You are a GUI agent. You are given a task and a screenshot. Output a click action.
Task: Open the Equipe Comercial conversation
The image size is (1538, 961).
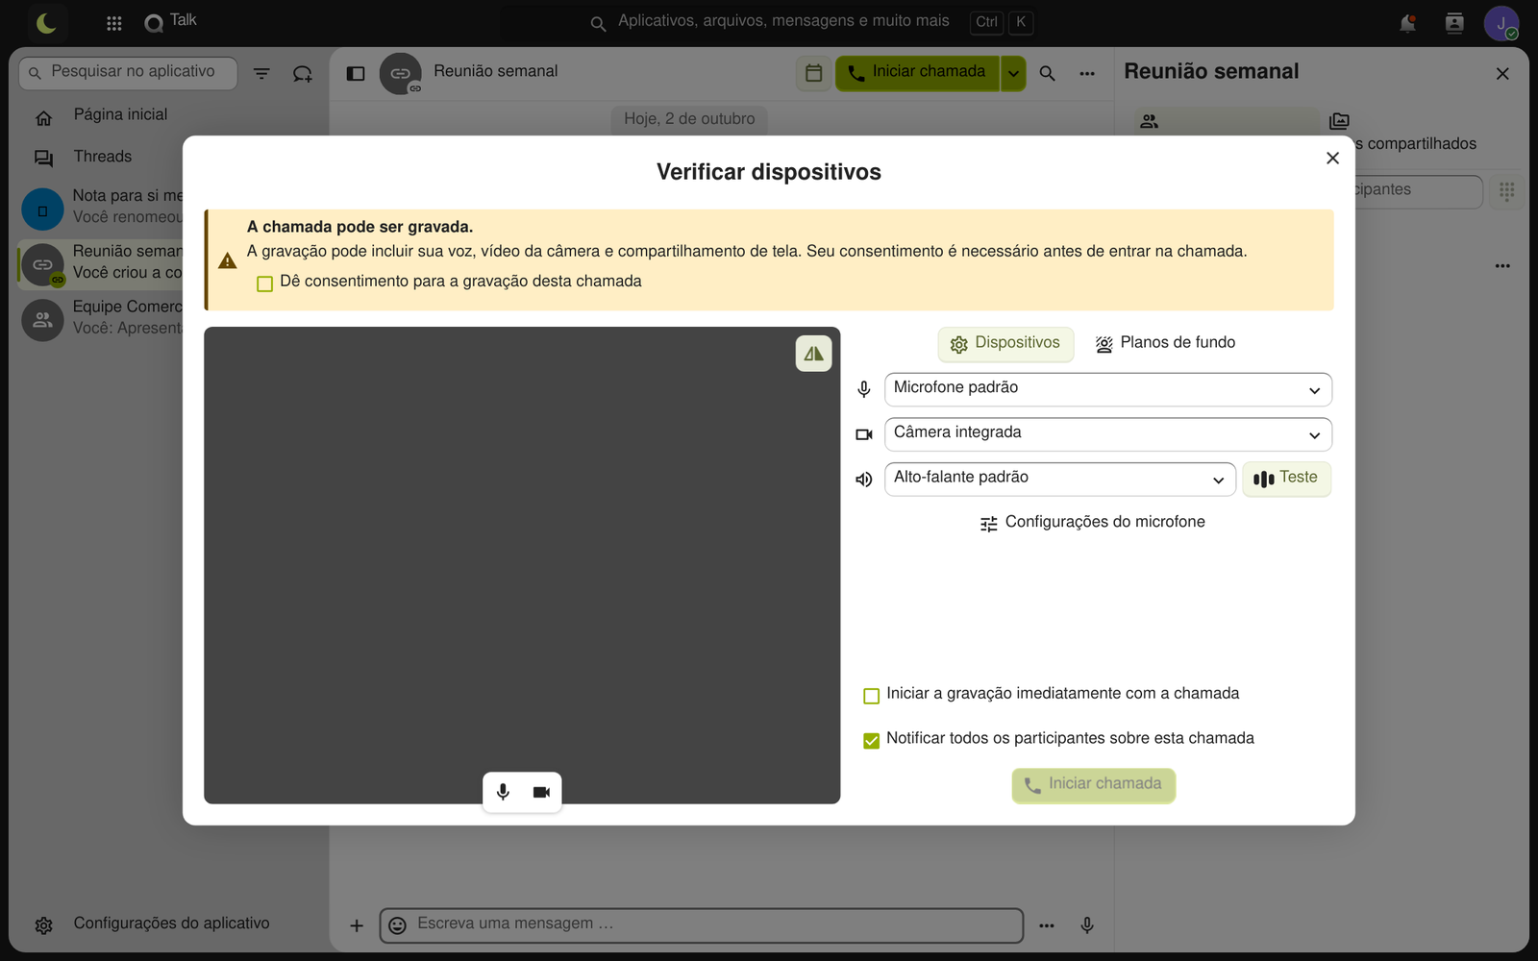coord(101,318)
